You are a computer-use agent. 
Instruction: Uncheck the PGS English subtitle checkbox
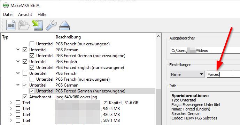25,62
